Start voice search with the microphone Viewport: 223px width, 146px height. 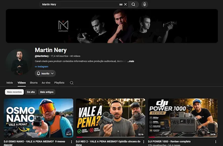(x=145, y=5)
